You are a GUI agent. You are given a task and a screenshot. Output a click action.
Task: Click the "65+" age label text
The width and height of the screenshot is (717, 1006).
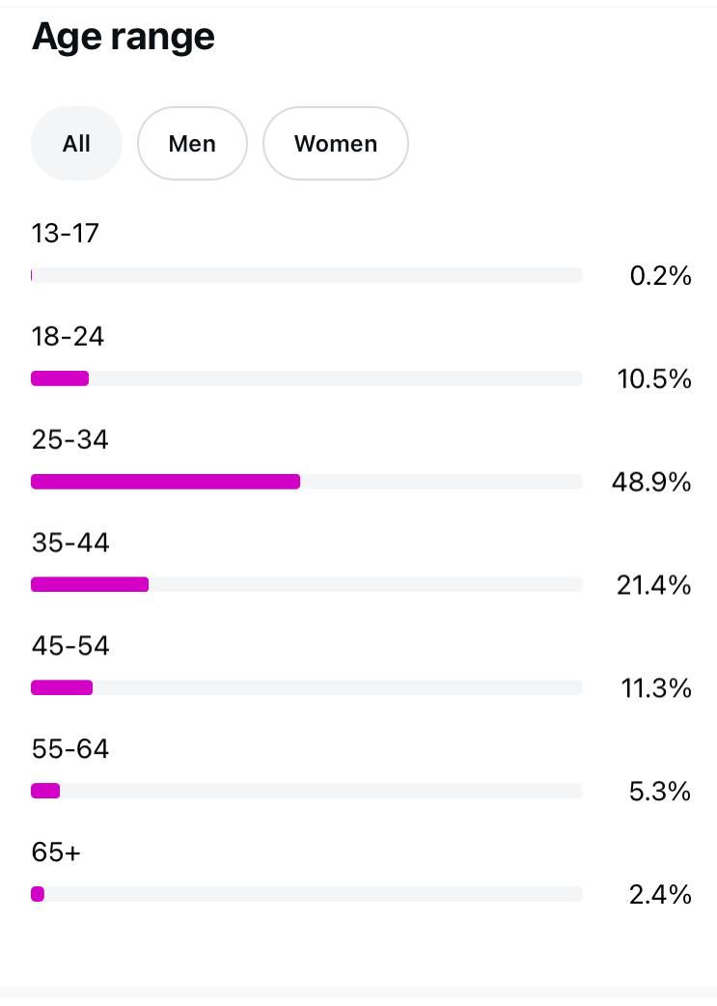coord(54,852)
